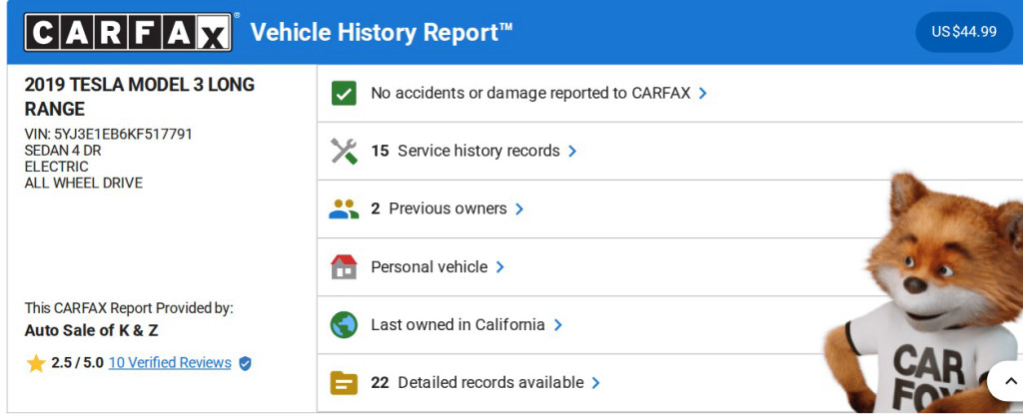Click the yellow detailed records folder icon

(x=344, y=383)
